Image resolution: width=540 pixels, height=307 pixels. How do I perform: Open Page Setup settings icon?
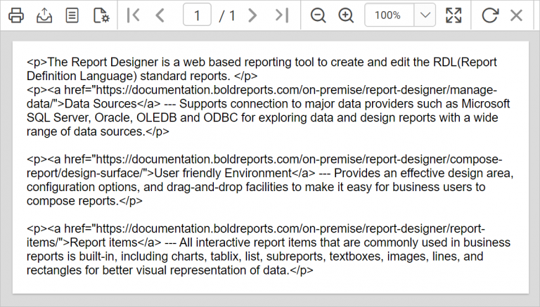tap(101, 15)
